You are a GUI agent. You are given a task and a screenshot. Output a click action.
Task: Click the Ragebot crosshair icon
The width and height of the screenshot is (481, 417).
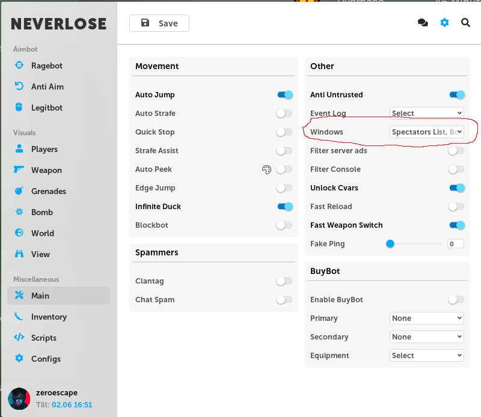(19, 65)
